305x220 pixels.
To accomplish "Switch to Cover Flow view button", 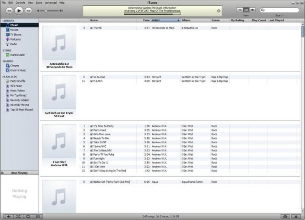I will click(x=253, y=10).
